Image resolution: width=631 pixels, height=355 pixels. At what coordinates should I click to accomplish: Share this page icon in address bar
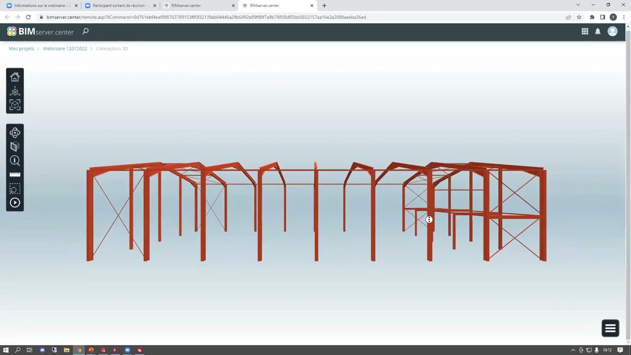(x=568, y=17)
